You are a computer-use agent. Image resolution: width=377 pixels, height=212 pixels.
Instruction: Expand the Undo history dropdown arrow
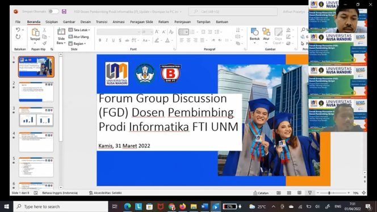23,30
